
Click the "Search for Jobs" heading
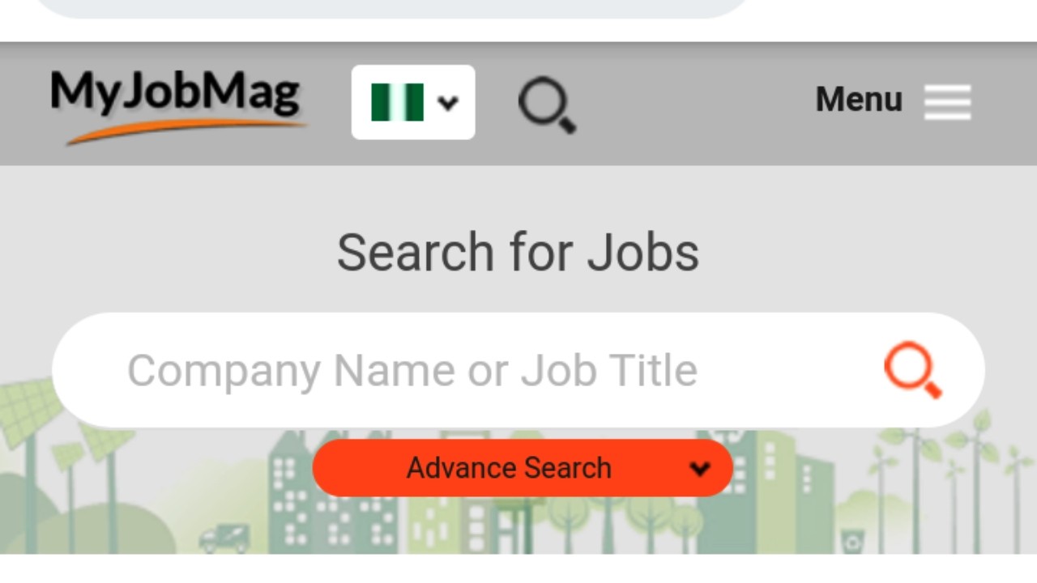pos(518,252)
